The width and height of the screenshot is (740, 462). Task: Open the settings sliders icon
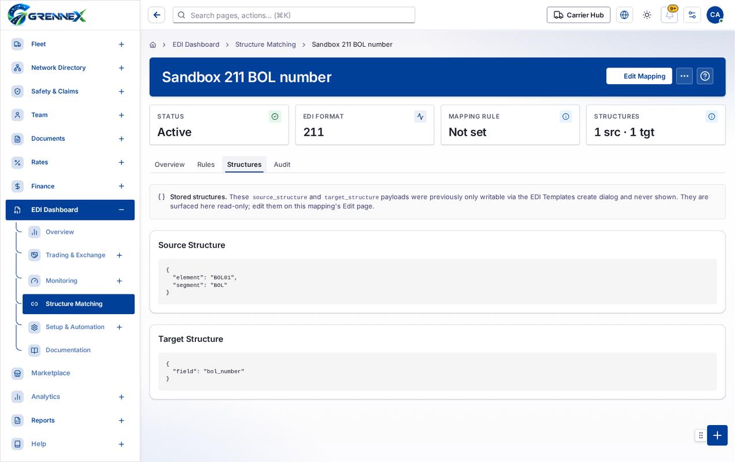692,15
